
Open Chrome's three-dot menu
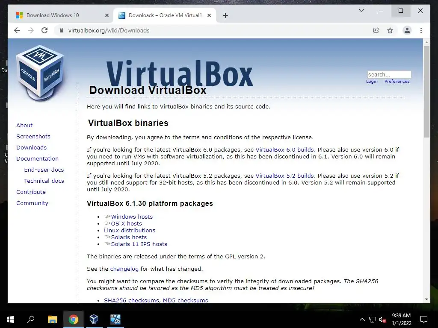pyautogui.click(x=421, y=30)
